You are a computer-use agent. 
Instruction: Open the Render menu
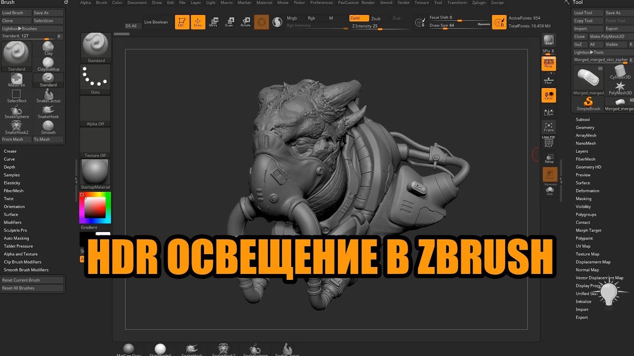tap(368, 2)
